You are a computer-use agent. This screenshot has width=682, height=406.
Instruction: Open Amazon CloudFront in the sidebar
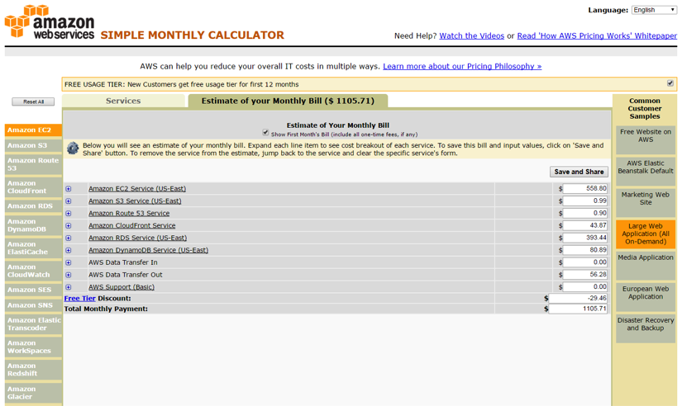click(x=33, y=187)
